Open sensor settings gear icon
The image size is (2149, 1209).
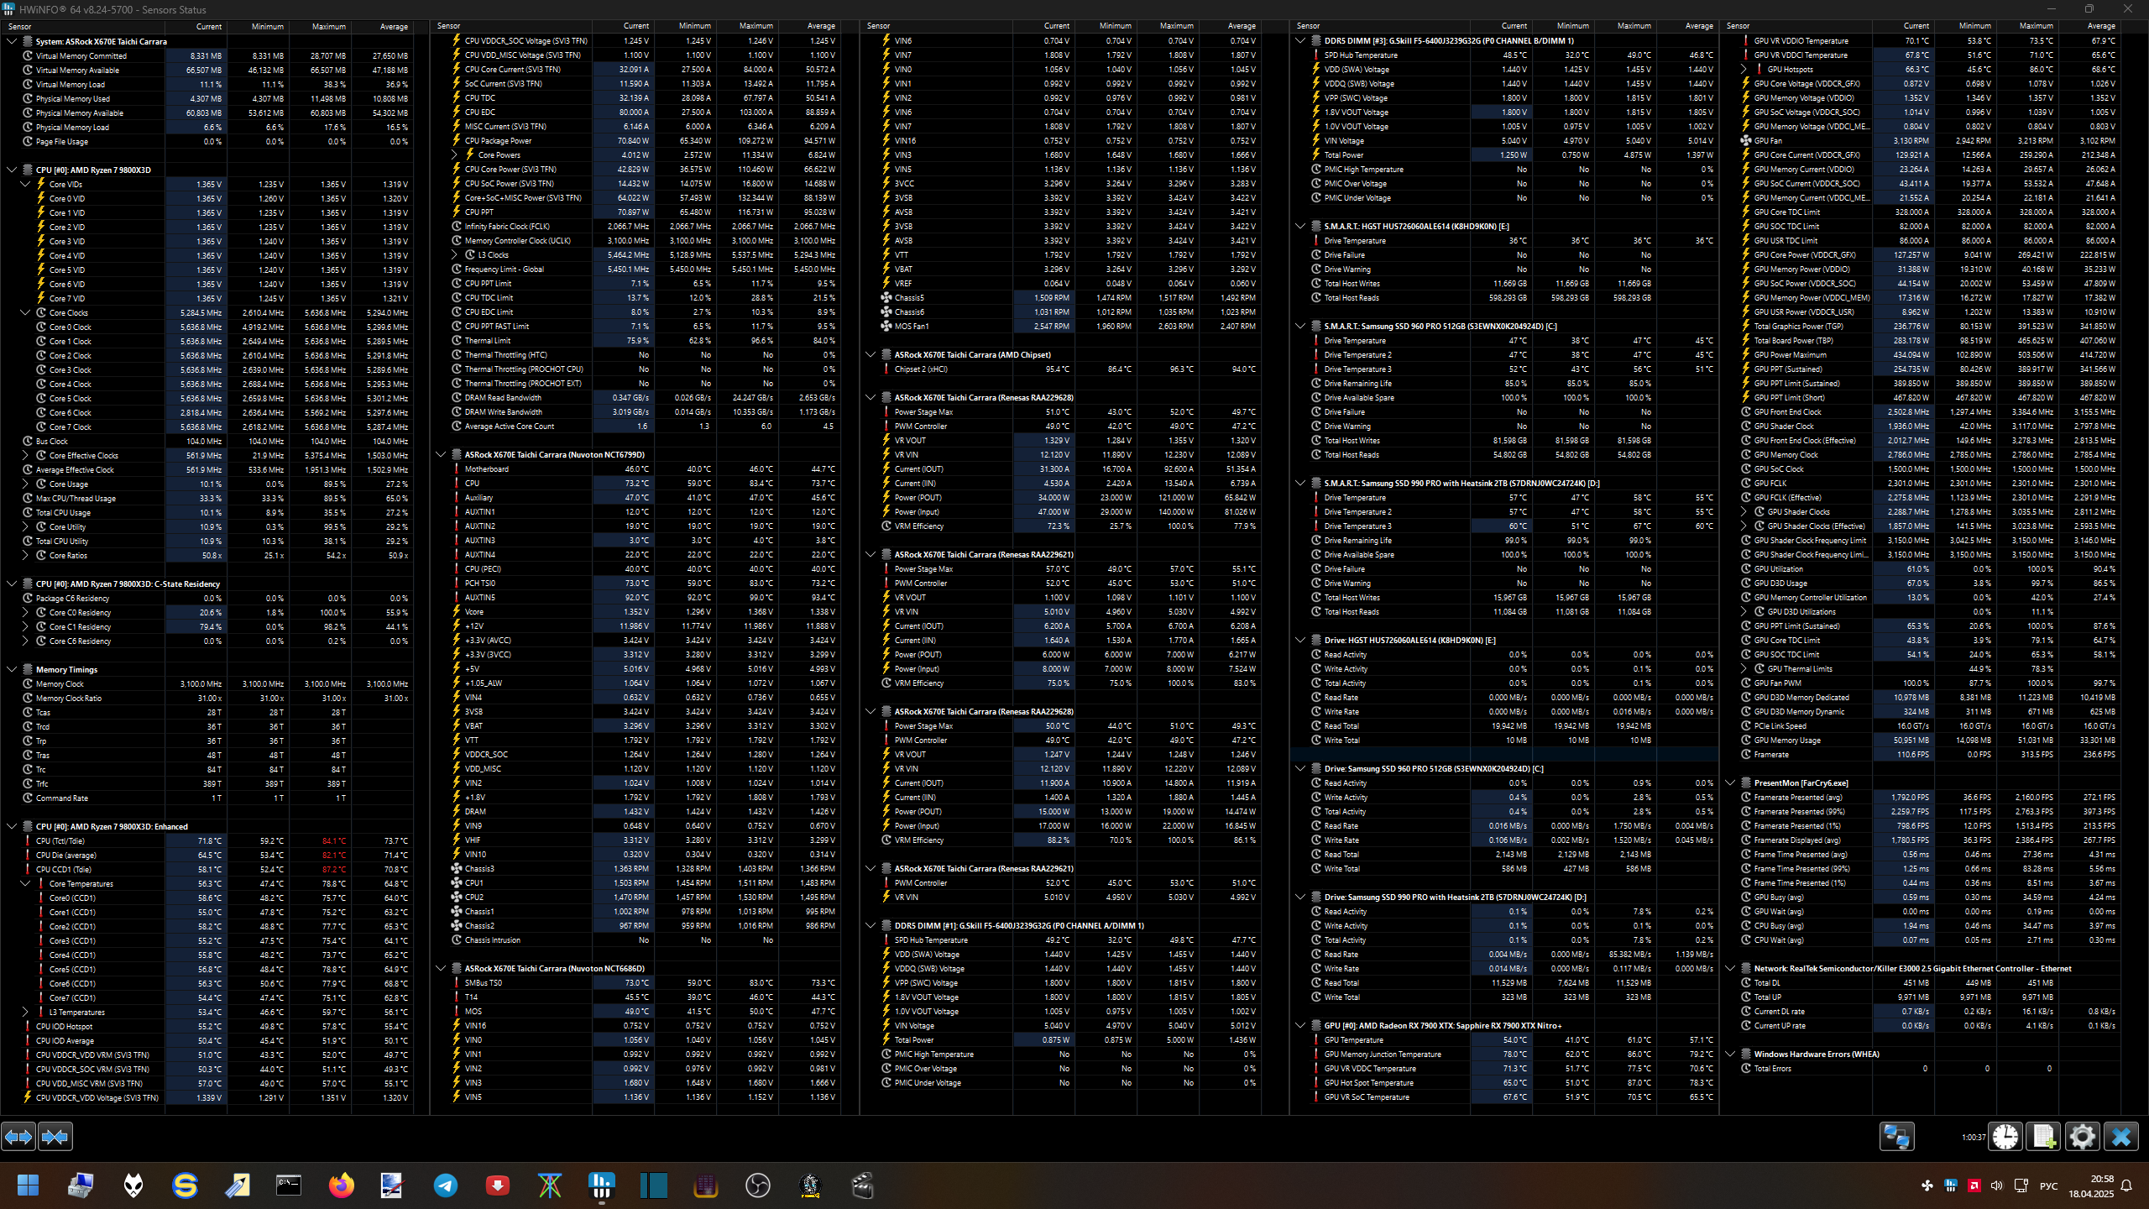2082,1137
